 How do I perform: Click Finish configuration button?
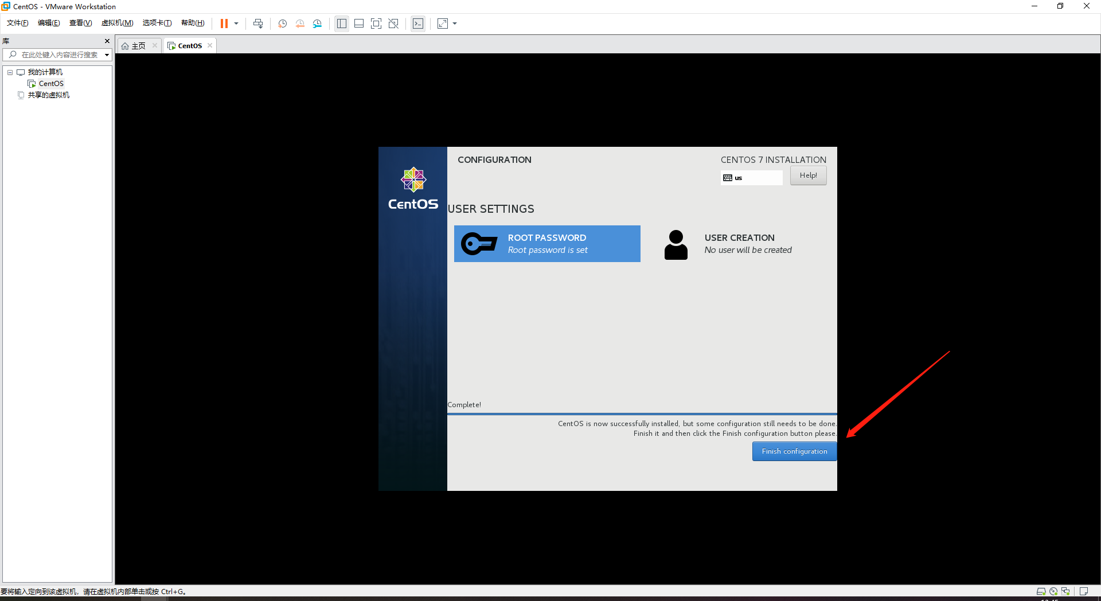click(x=794, y=451)
